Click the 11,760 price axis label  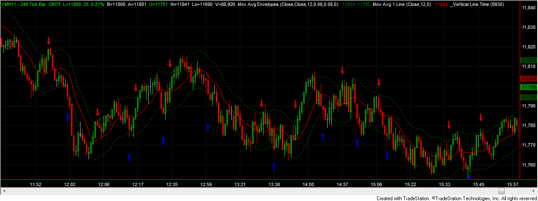click(529, 164)
